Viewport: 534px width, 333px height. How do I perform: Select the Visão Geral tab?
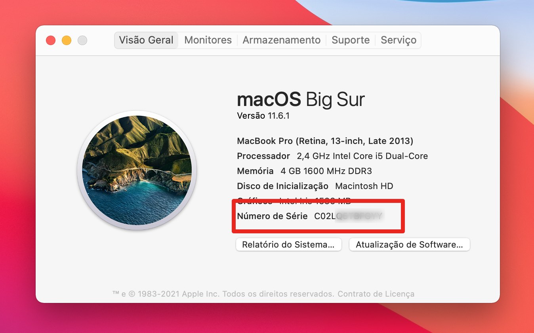point(146,40)
